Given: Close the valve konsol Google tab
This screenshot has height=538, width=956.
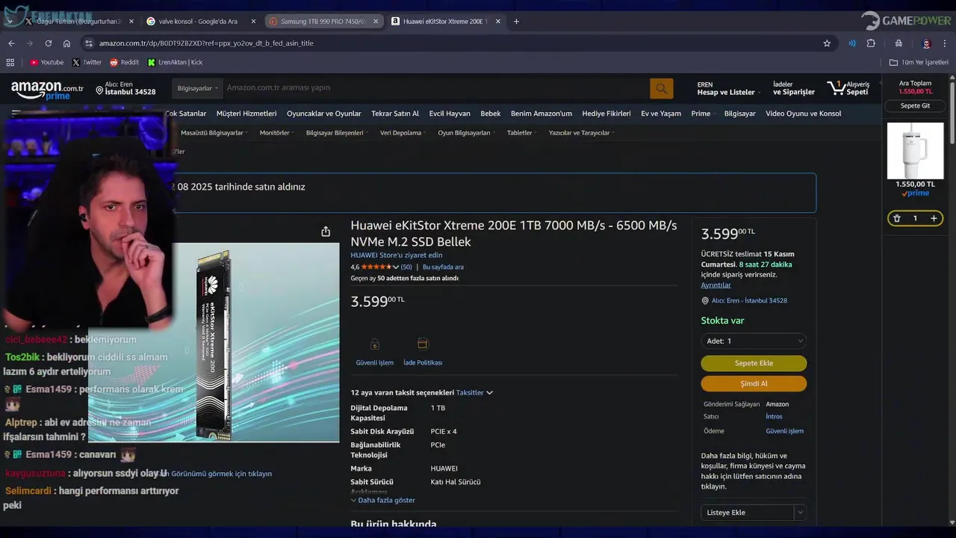Looking at the screenshot, I should pos(253,21).
